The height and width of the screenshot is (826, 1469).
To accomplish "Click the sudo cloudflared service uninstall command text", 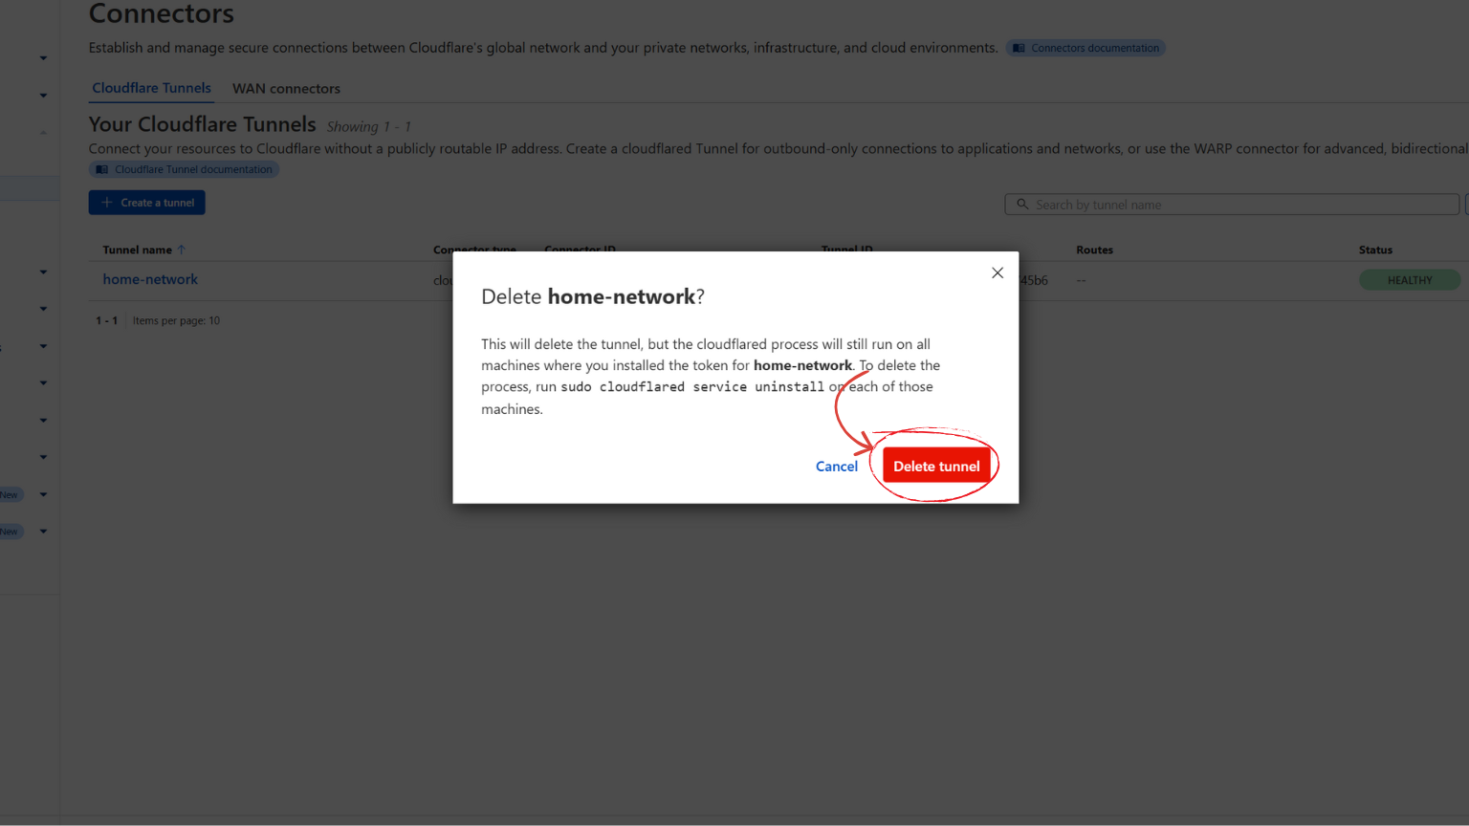I will (x=692, y=387).
